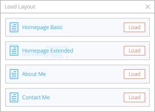
Task: Load the Homepage Extended layout
Action: click(x=134, y=51)
